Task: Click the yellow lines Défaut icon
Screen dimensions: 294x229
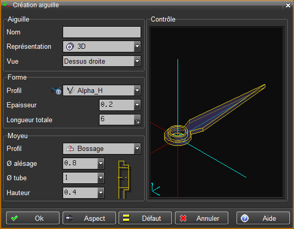Action: 126,218
